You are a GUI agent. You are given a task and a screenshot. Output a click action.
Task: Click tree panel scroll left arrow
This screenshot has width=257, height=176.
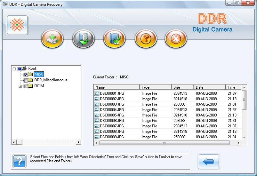(14, 142)
